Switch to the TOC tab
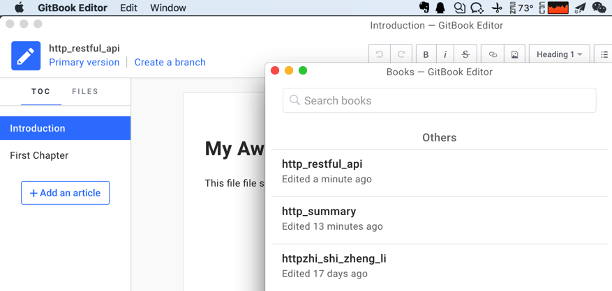Screen dimensions: 612x291 (41, 91)
